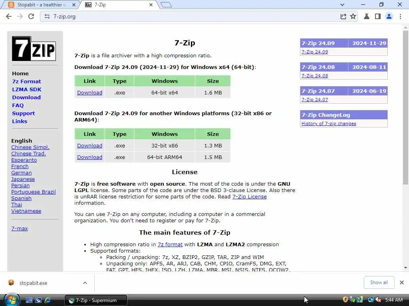Open the Support sidebar link
The height and width of the screenshot is (306, 409).
point(23,114)
